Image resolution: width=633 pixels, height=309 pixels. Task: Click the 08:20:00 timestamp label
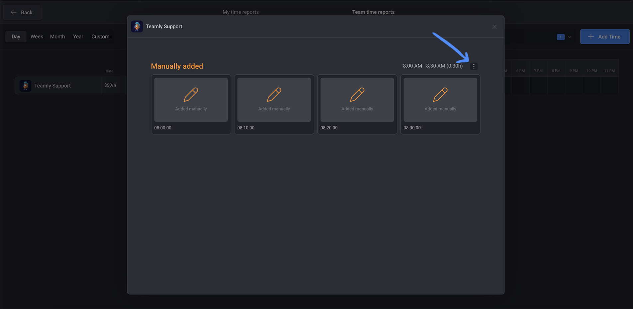coord(329,128)
